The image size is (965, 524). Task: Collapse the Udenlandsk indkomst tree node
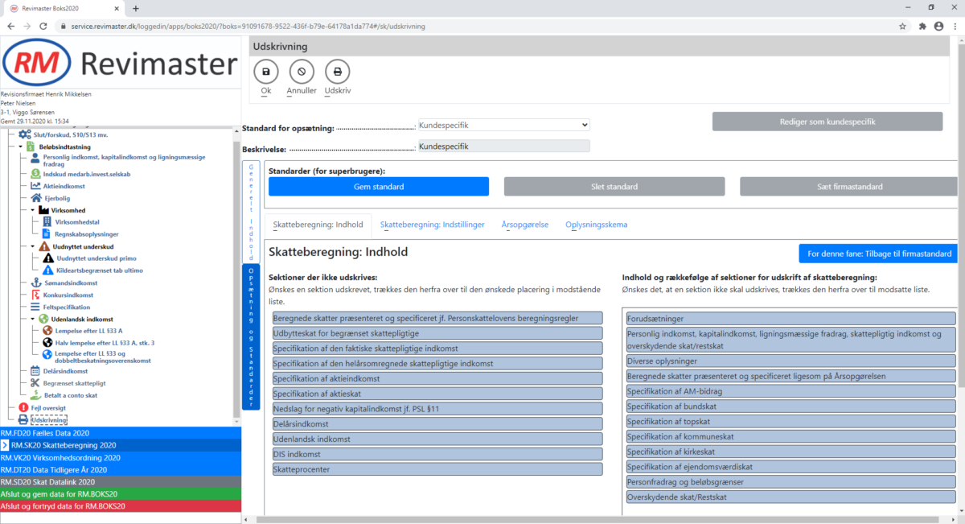coord(33,320)
